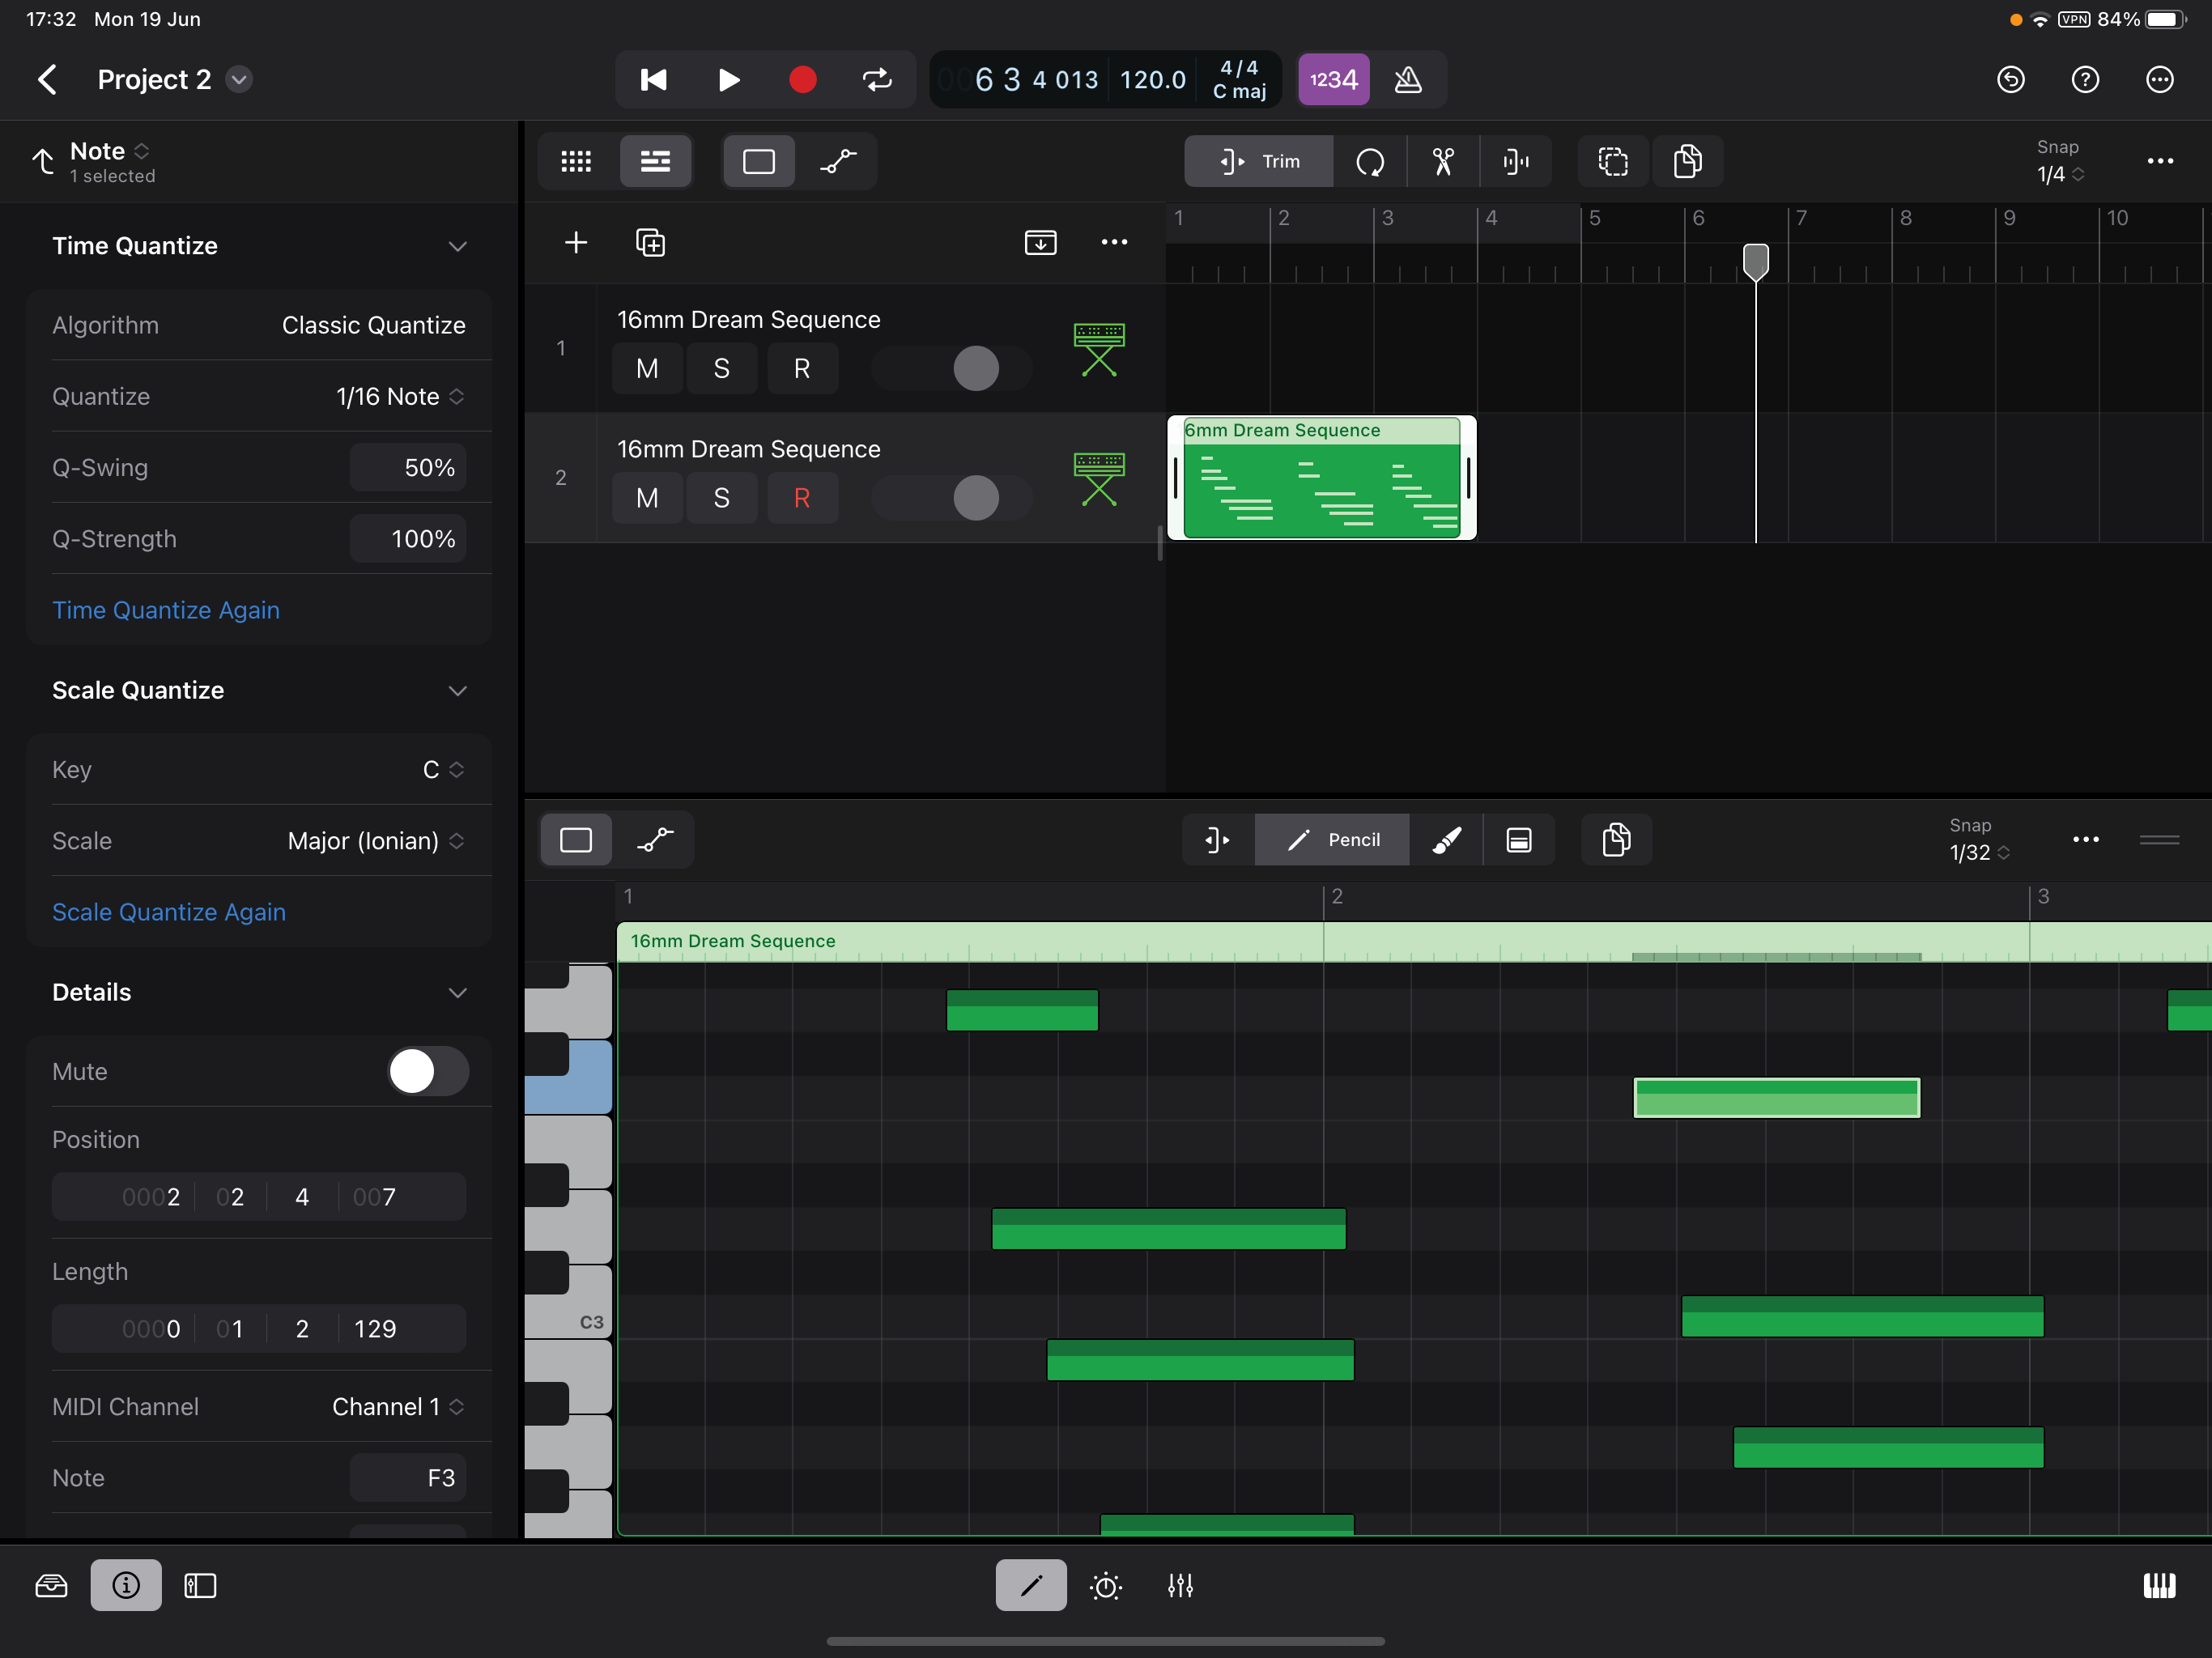This screenshot has height=1658, width=2212.
Task: Select the Loop tool in toolbar
Action: coord(1369,161)
